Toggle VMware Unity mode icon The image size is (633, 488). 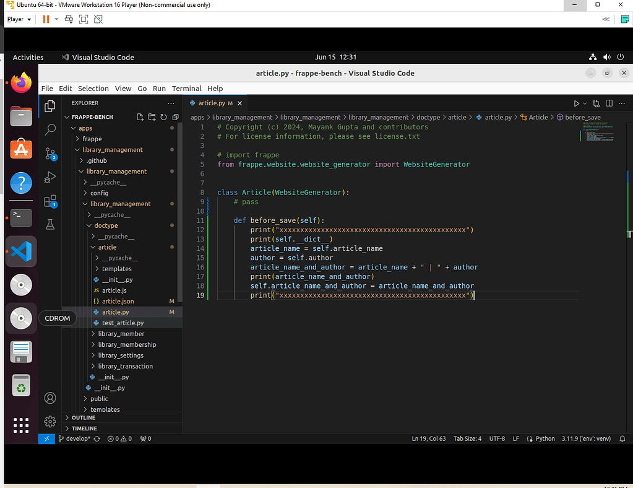(98, 19)
